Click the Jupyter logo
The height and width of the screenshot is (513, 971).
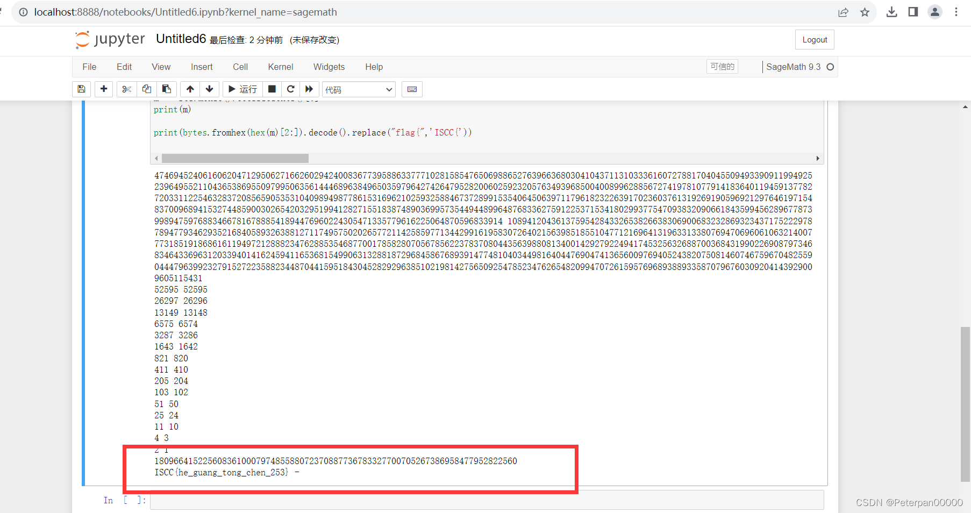[x=110, y=39]
